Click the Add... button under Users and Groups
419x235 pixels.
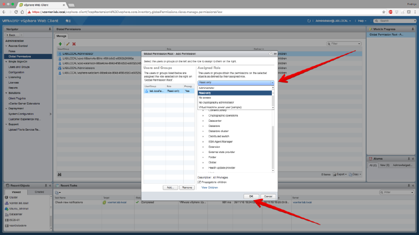[x=170, y=187]
